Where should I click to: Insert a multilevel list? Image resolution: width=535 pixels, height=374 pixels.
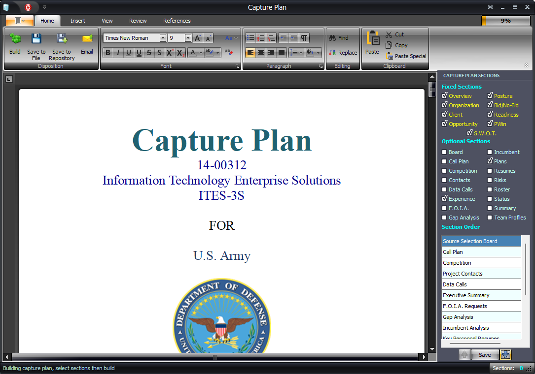271,38
